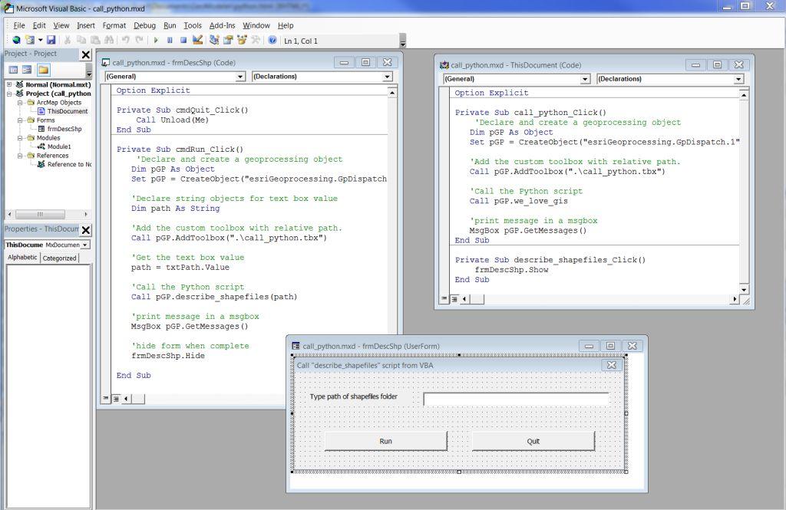Run the macro with the green play icon

156,40
